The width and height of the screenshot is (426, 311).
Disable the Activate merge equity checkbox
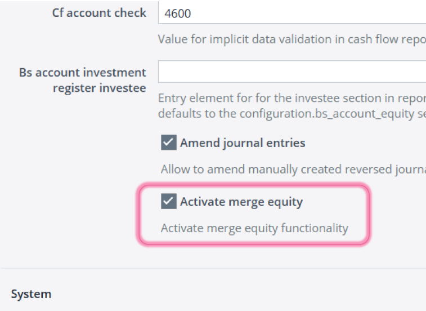tap(169, 202)
